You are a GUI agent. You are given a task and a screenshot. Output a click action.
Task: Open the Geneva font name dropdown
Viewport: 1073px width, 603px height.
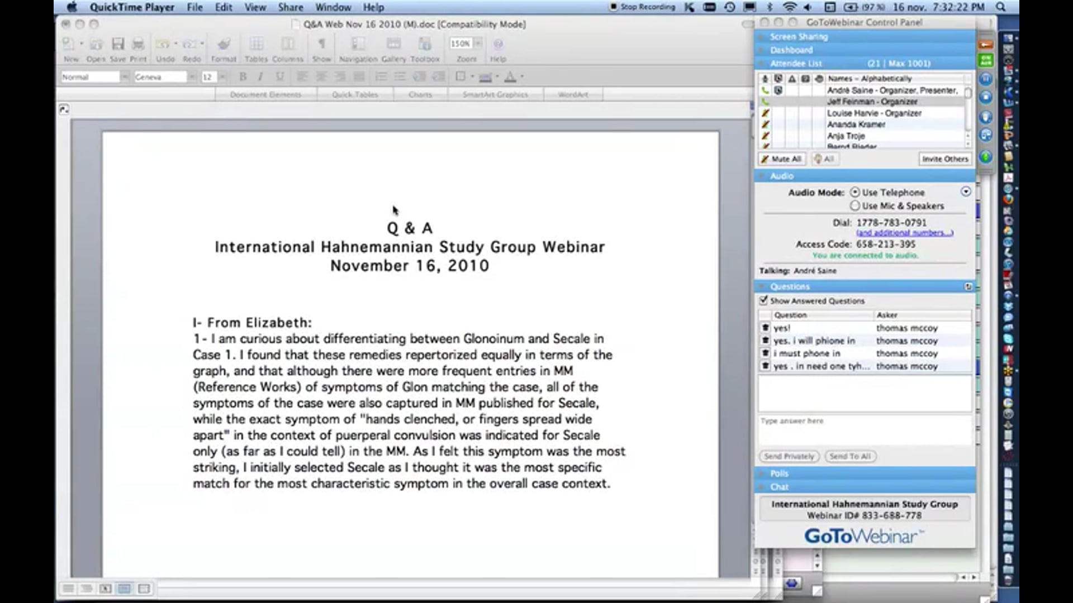coord(192,77)
